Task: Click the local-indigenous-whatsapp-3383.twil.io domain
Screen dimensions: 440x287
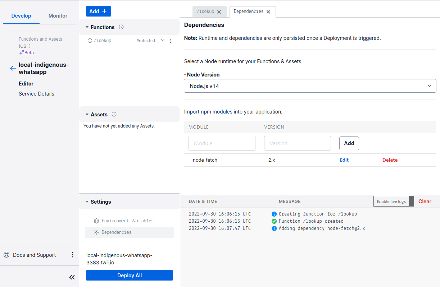Action: coord(119,259)
